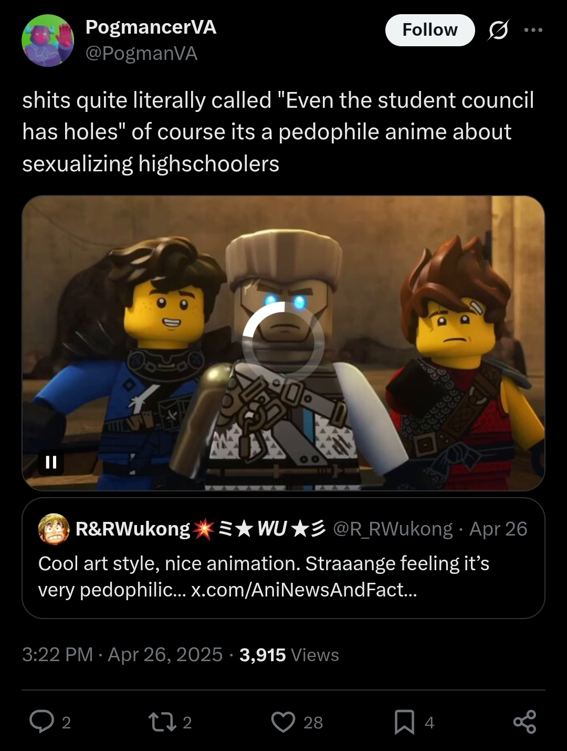Share the post via share icon
This screenshot has width=567, height=751.
pyautogui.click(x=524, y=722)
